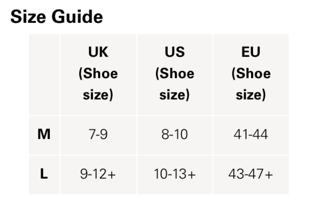
Task: Click the EU size "41-44" cell
Action: click(x=251, y=135)
